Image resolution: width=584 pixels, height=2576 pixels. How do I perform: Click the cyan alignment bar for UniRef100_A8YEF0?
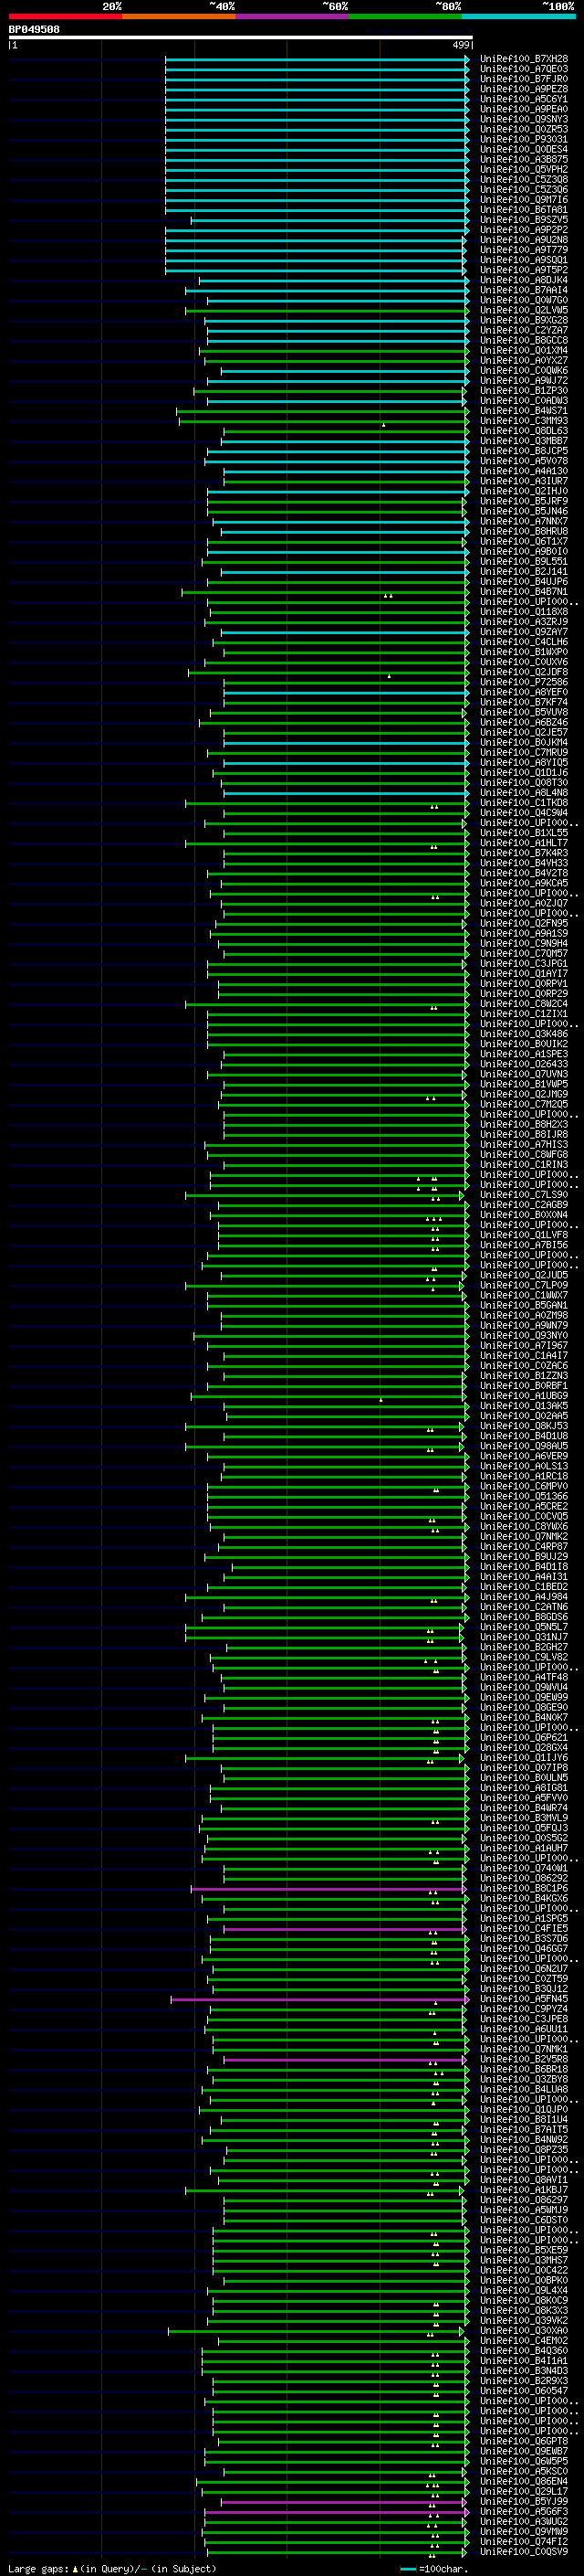coord(346,692)
